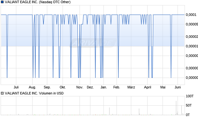198x118 pixels.
Task: Click the 'April' month label
Action: pyautogui.click(x=148, y=87)
